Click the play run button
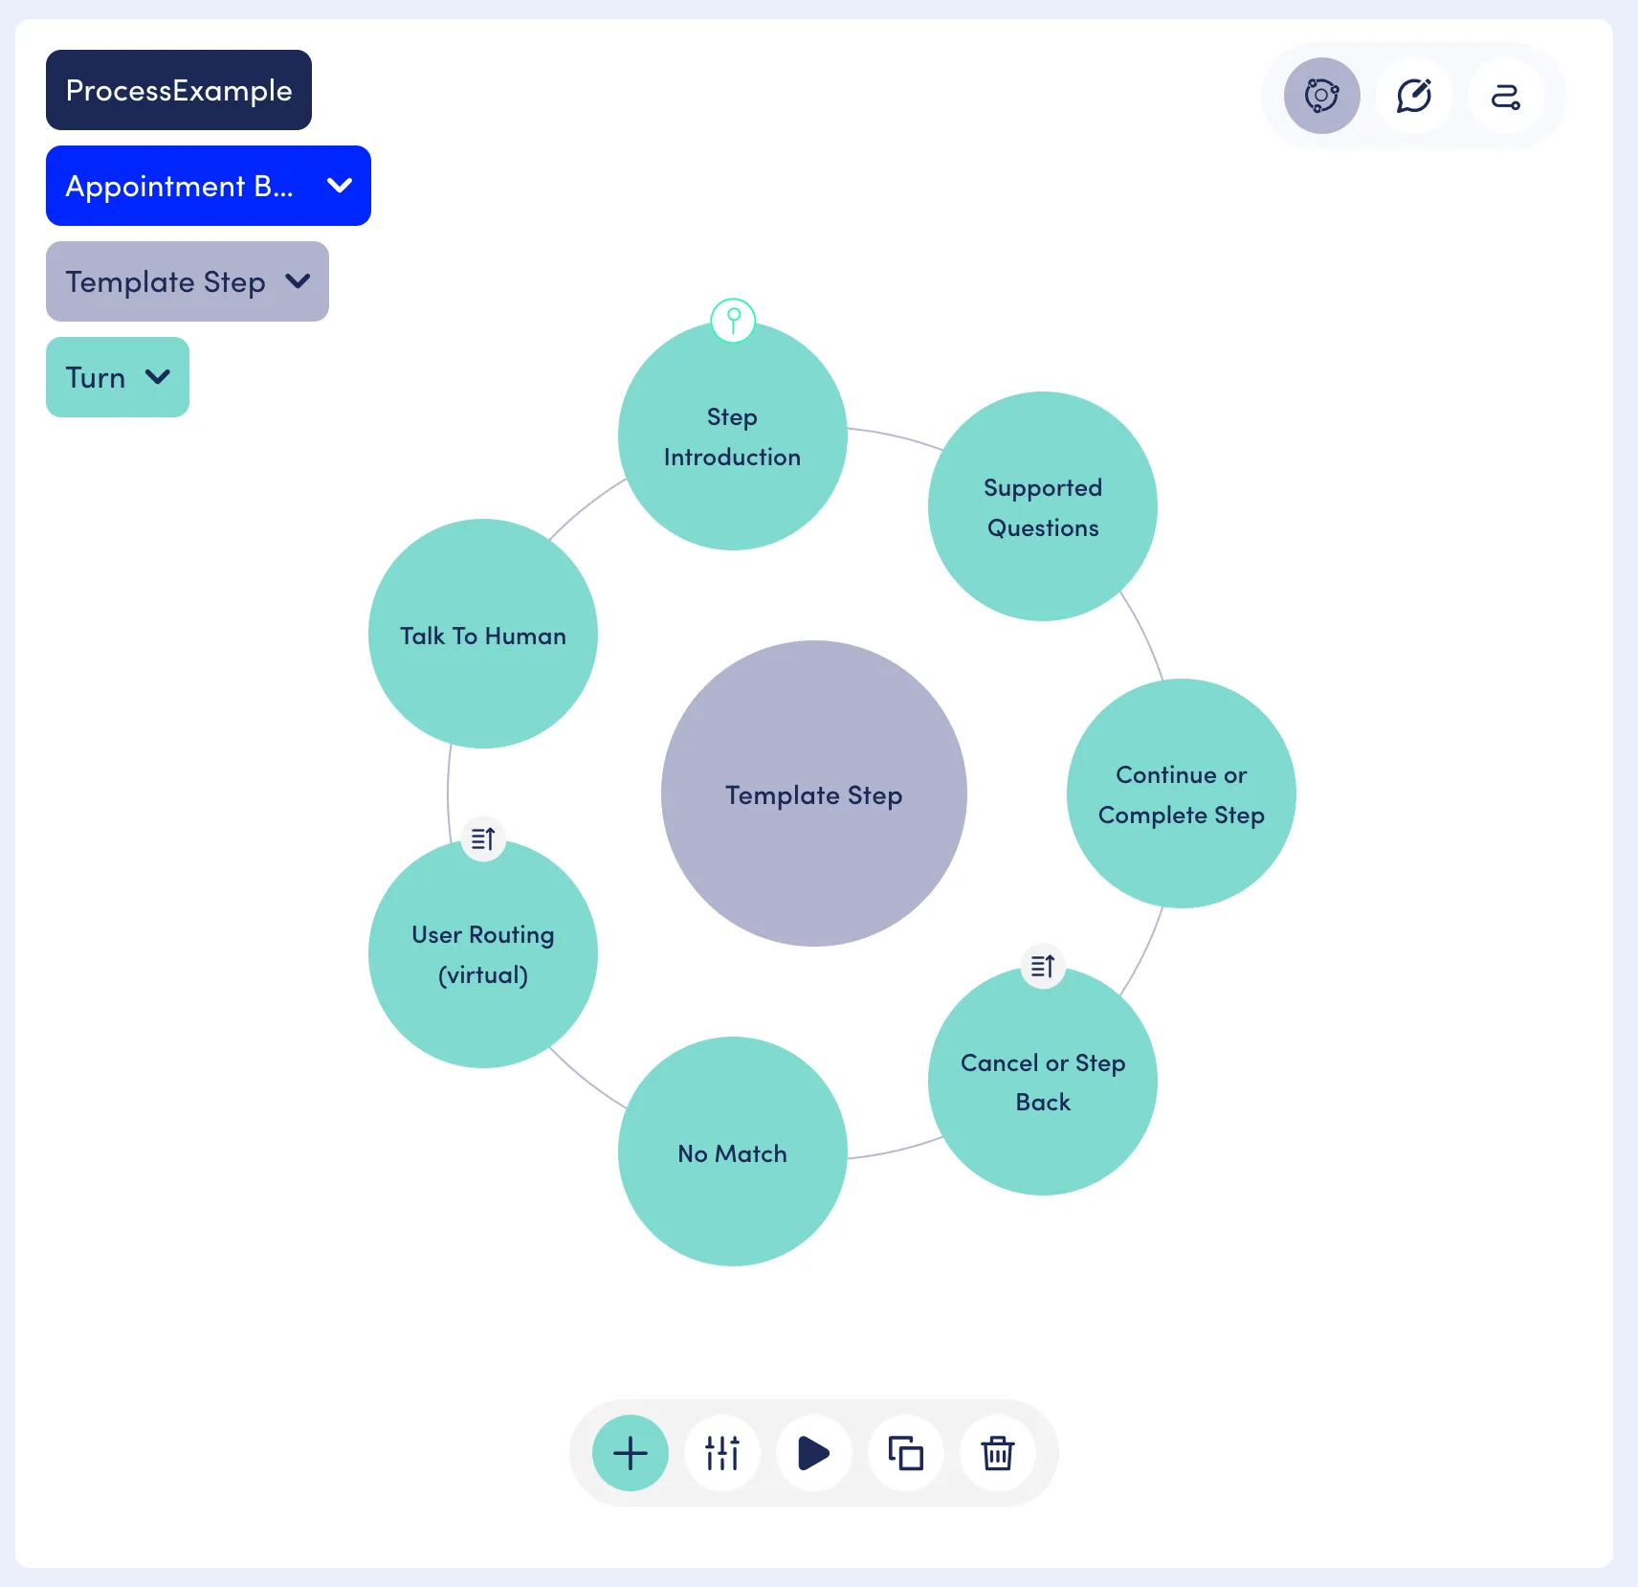The width and height of the screenshot is (1638, 1587). 814,1453
